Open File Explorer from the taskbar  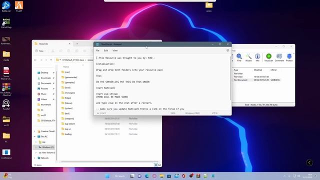[161, 176]
